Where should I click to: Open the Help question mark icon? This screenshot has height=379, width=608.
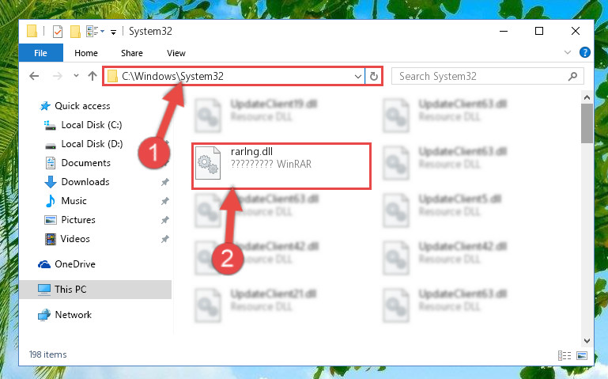(x=585, y=52)
